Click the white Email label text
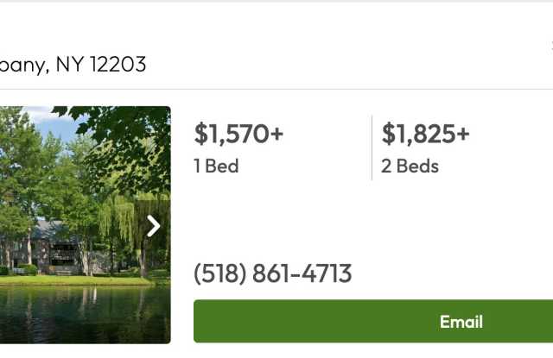 point(461,322)
